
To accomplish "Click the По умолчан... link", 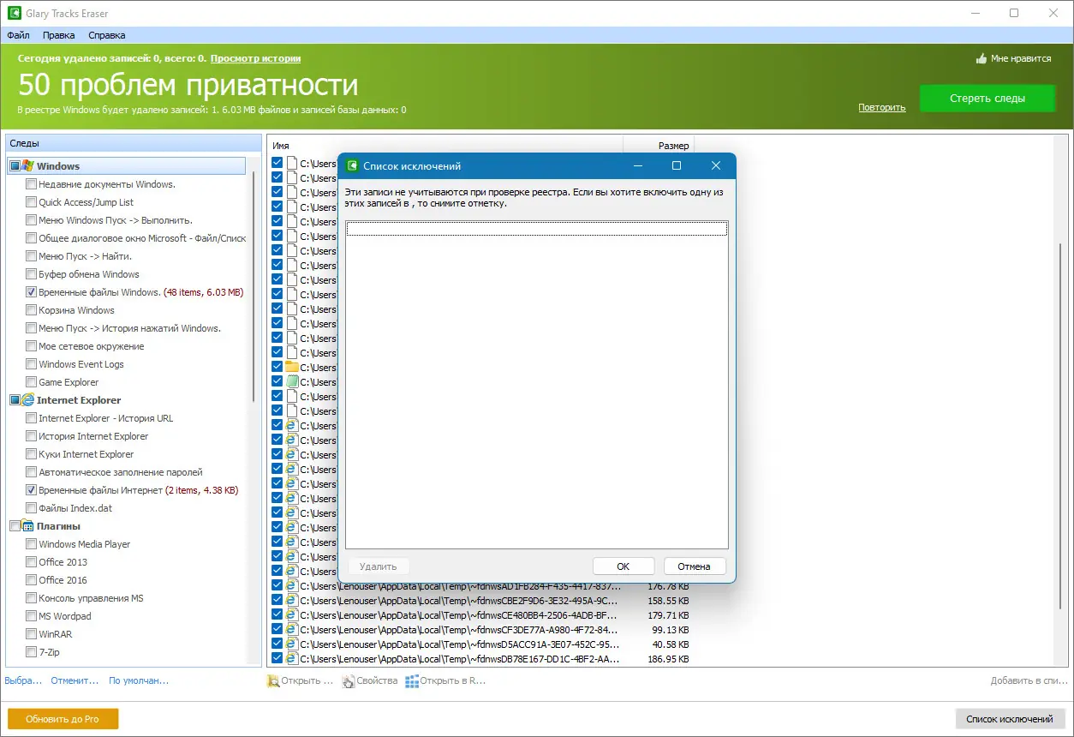I will 139,681.
